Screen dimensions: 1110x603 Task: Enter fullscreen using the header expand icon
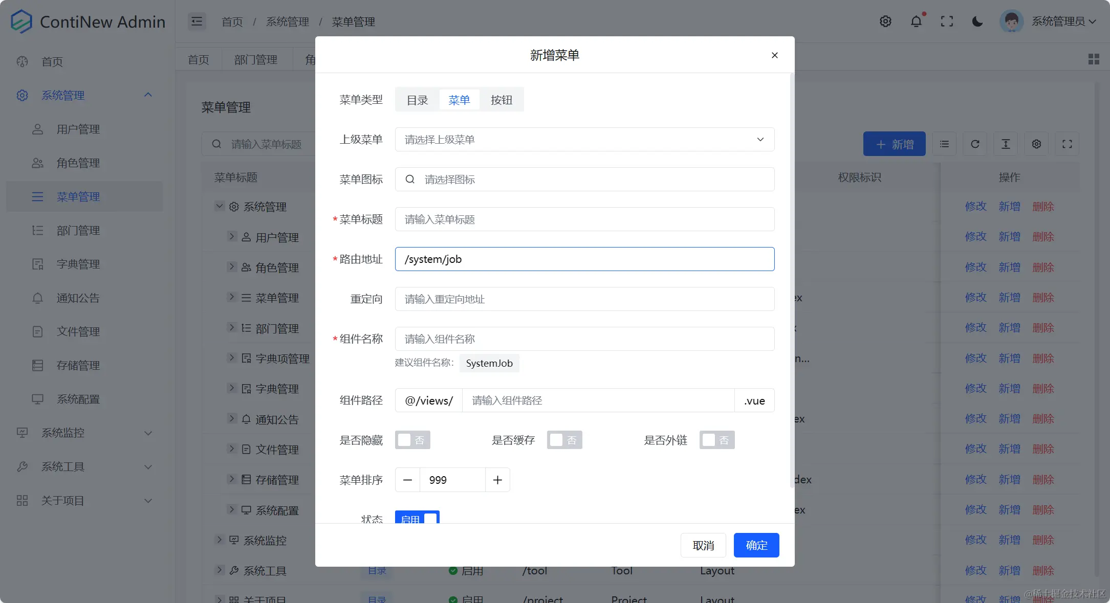[947, 21]
